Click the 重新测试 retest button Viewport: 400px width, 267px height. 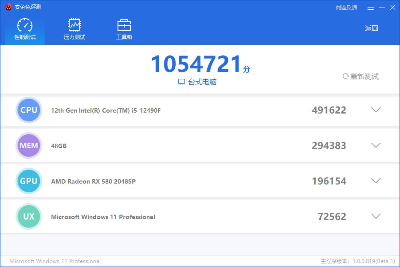coord(361,77)
